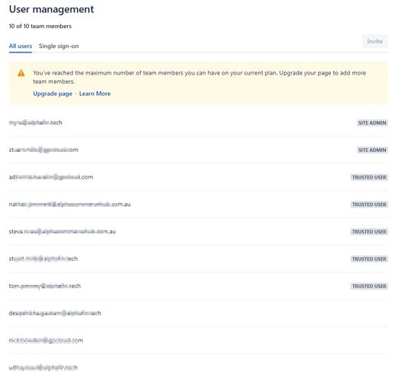
Task: Select the user email starting with 'tom'
Action: point(45,286)
